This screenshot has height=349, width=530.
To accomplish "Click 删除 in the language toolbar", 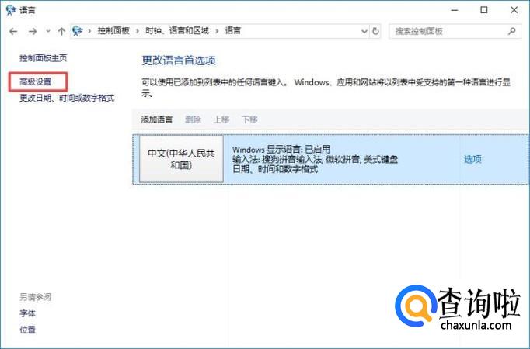I will tap(193, 119).
